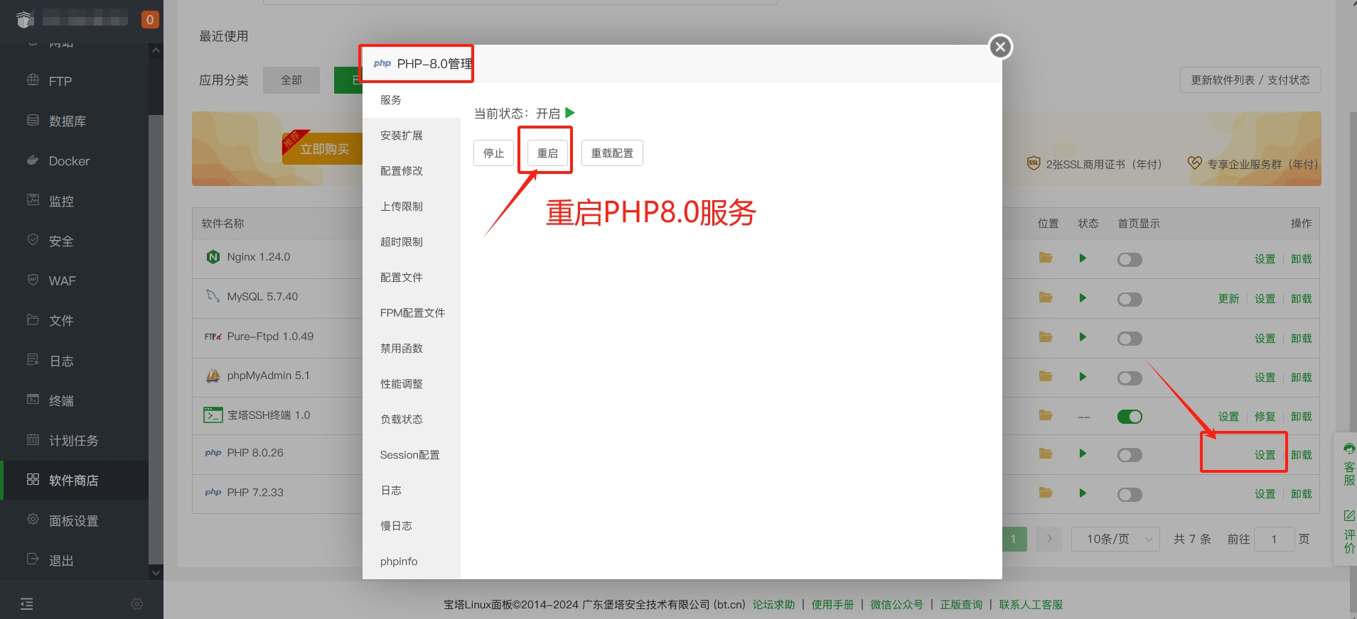Click the settings gear icon at the bottom left
The image size is (1357, 619).
[x=137, y=604]
